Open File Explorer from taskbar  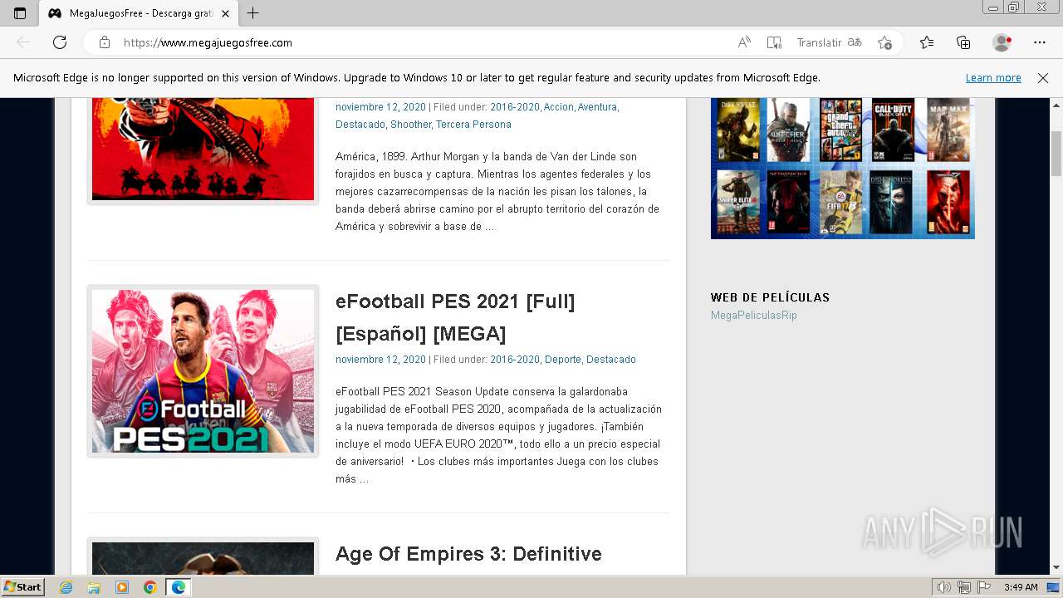94,587
